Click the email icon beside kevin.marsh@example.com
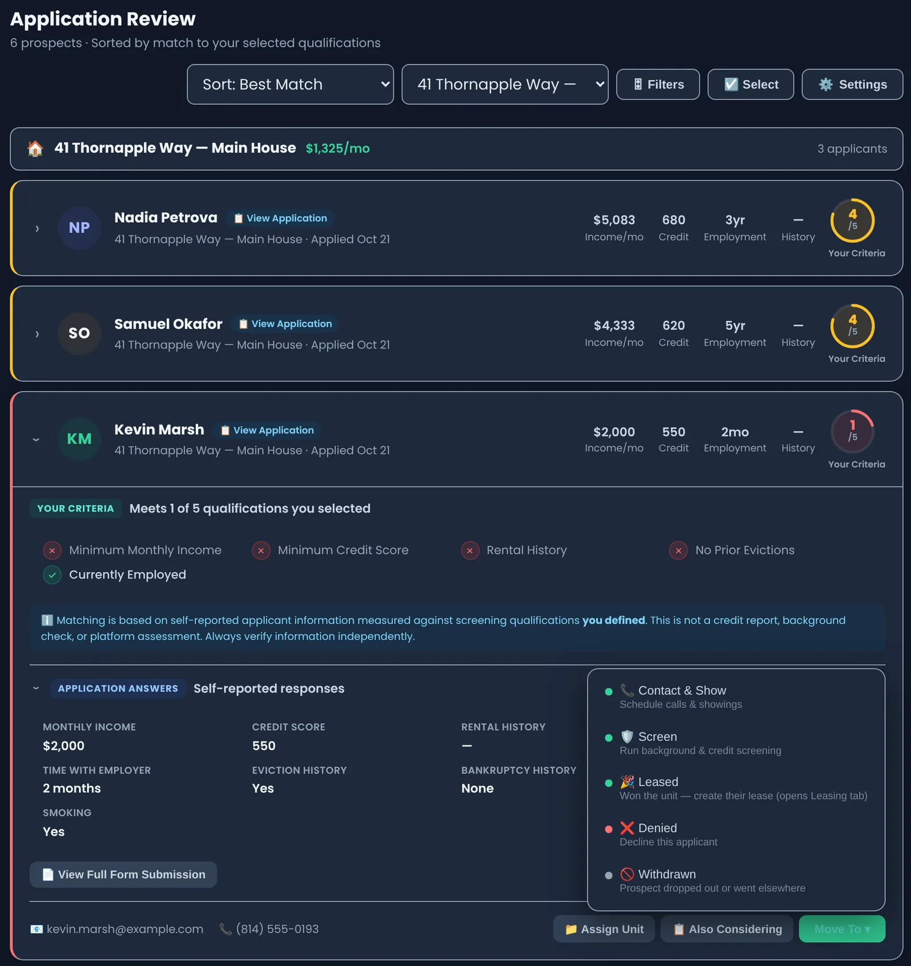Image resolution: width=911 pixels, height=966 pixels. click(36, 929)
